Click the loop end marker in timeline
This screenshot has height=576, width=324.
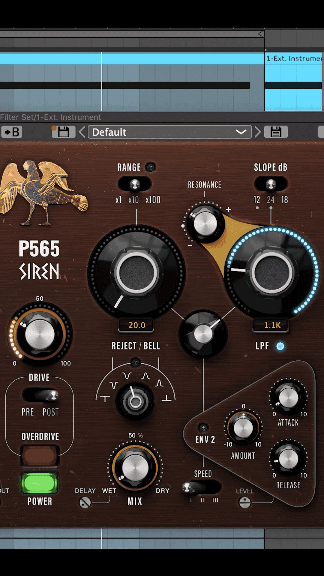tap(261, 34)
